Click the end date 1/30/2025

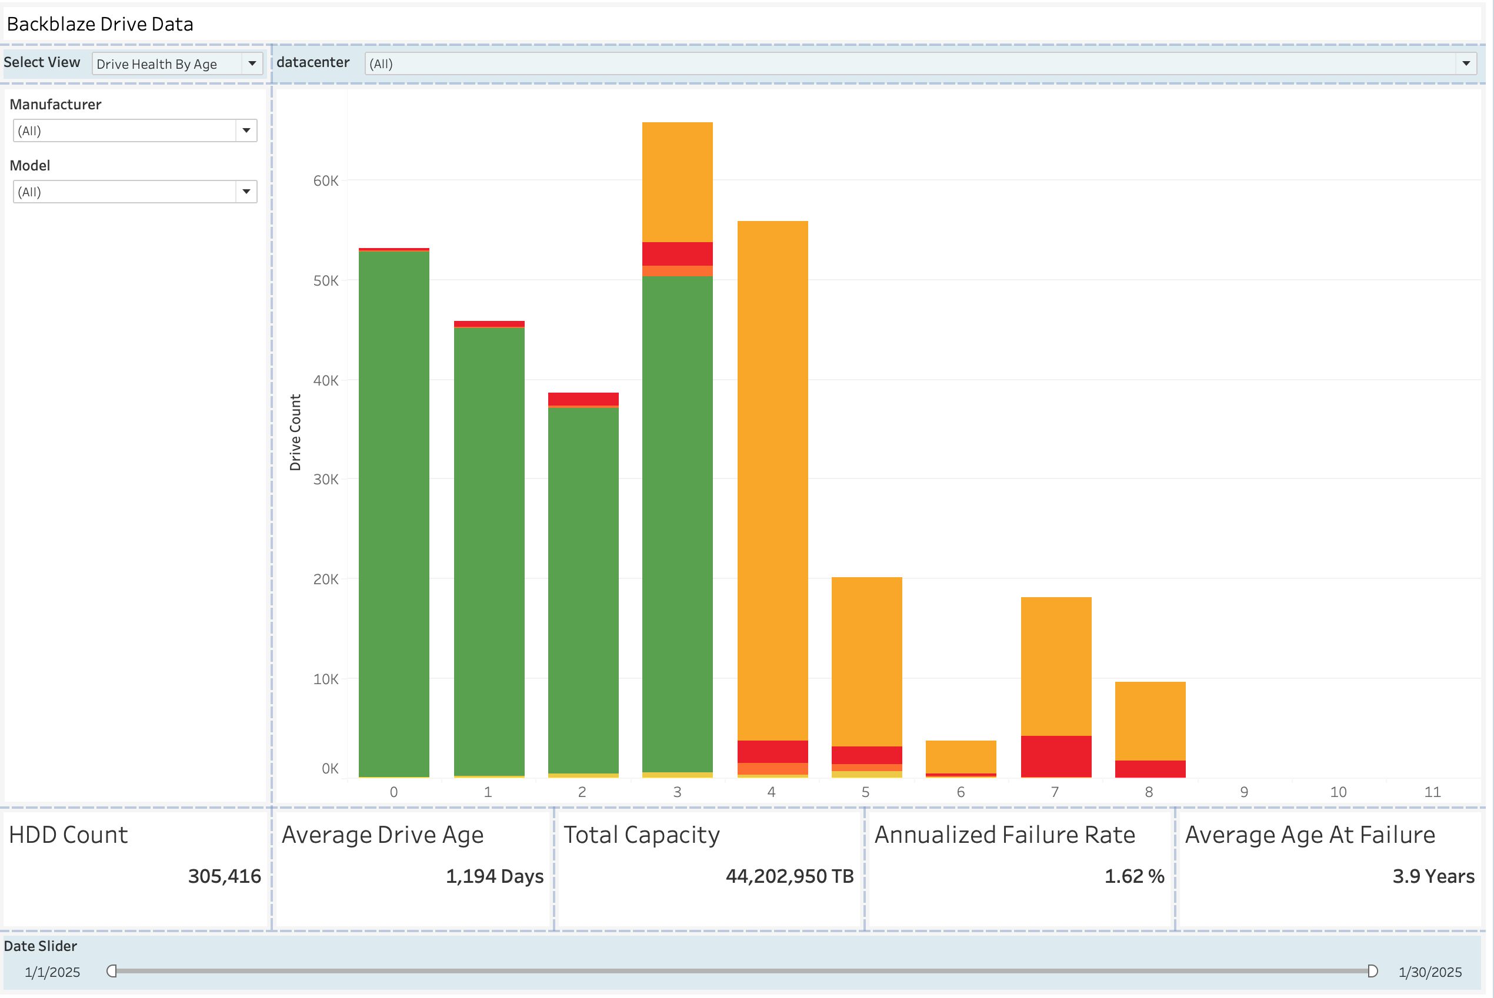1430,972
